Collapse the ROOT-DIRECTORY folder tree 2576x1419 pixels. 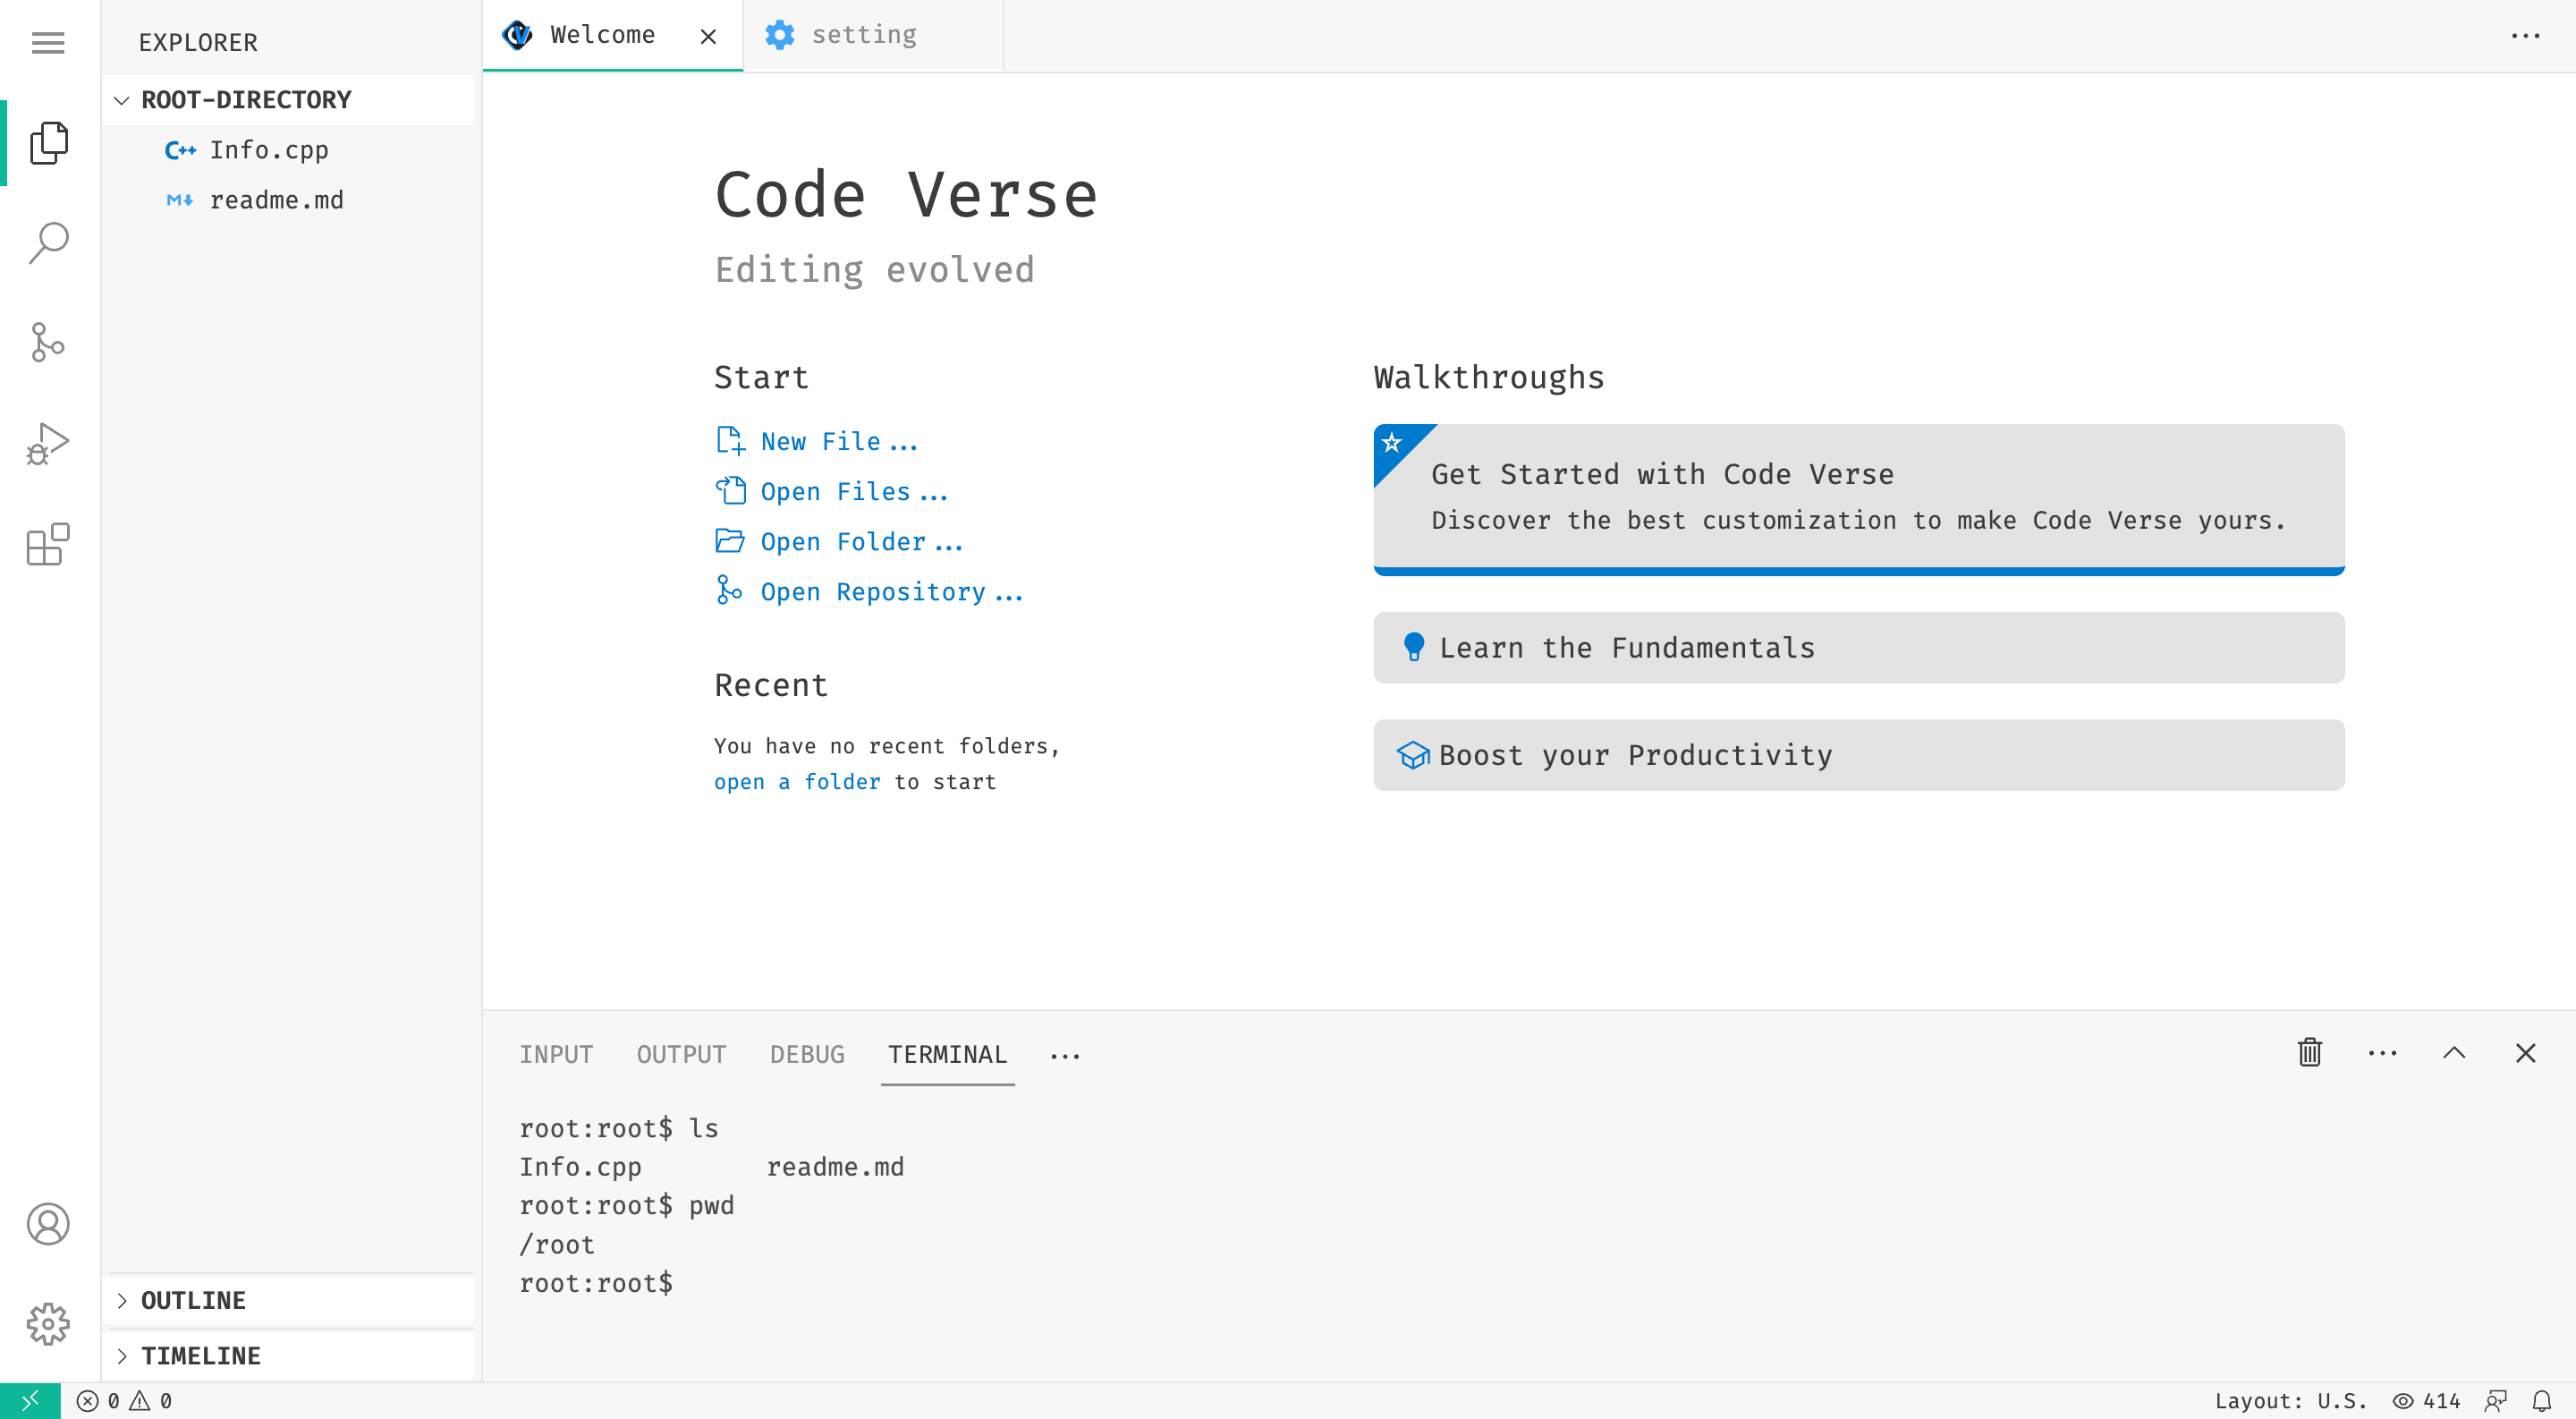click(122, 100)
